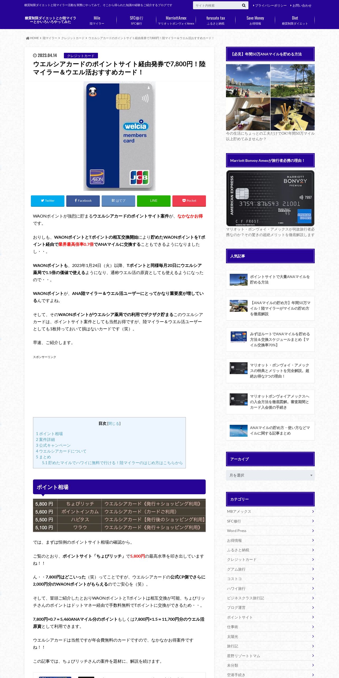Jump to section 5 まとめ
The width and height of the screenshot is (339, 678).
coord(43,457)
